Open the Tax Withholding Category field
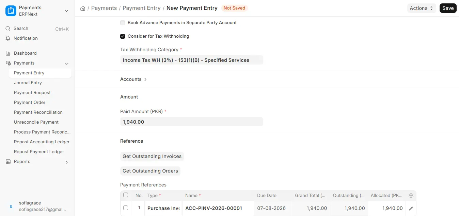The height and width of the screenshot is (216, 459). (192, 60)
